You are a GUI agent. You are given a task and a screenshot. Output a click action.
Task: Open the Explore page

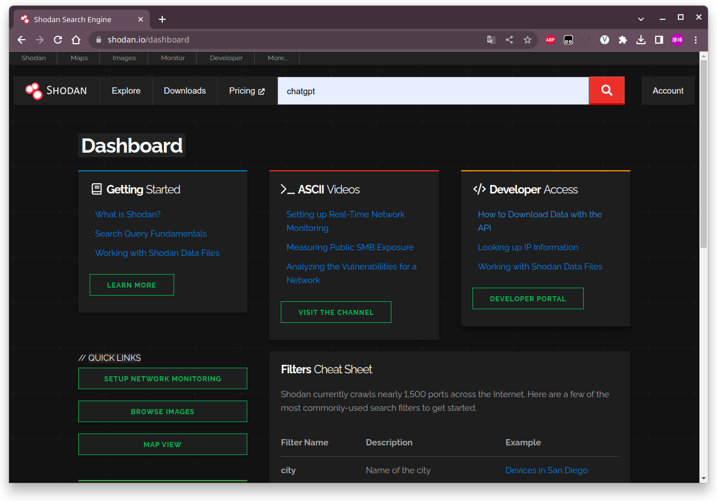pos(125,90)
